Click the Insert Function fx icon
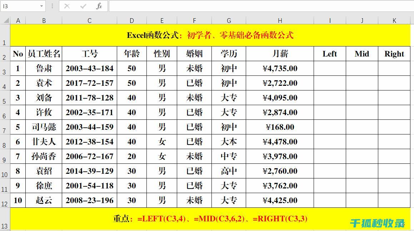 click(x=99, y=6)
